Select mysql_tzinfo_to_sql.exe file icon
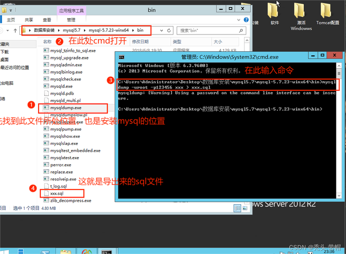Image resolution: width=346 pixels, height=254 pixels. tap(46, 50)
